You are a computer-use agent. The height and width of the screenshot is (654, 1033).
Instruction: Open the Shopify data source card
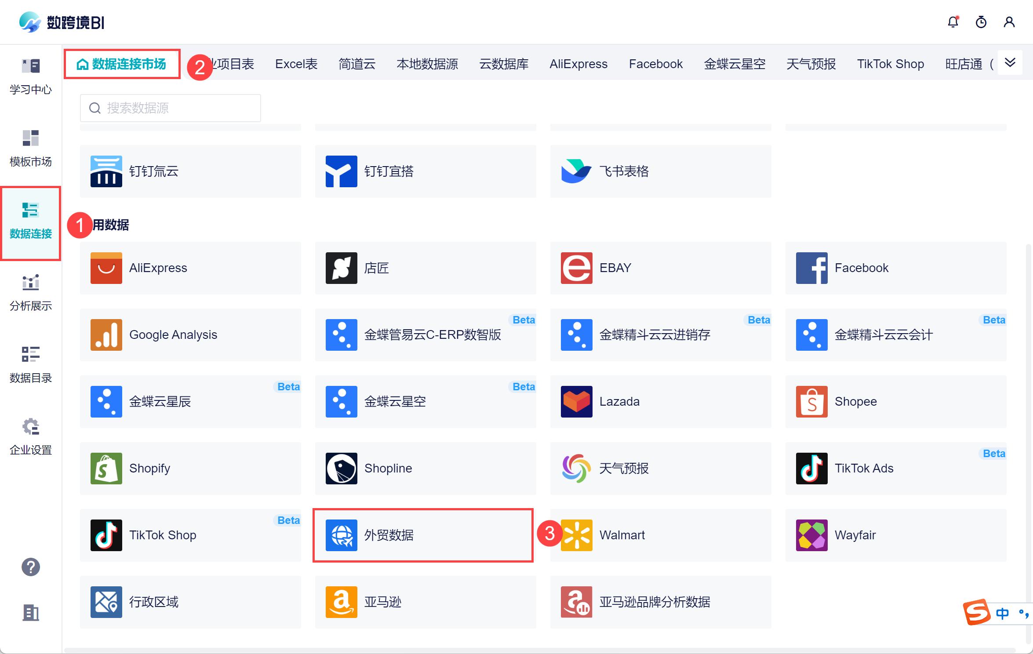click(x=190, y=468)
